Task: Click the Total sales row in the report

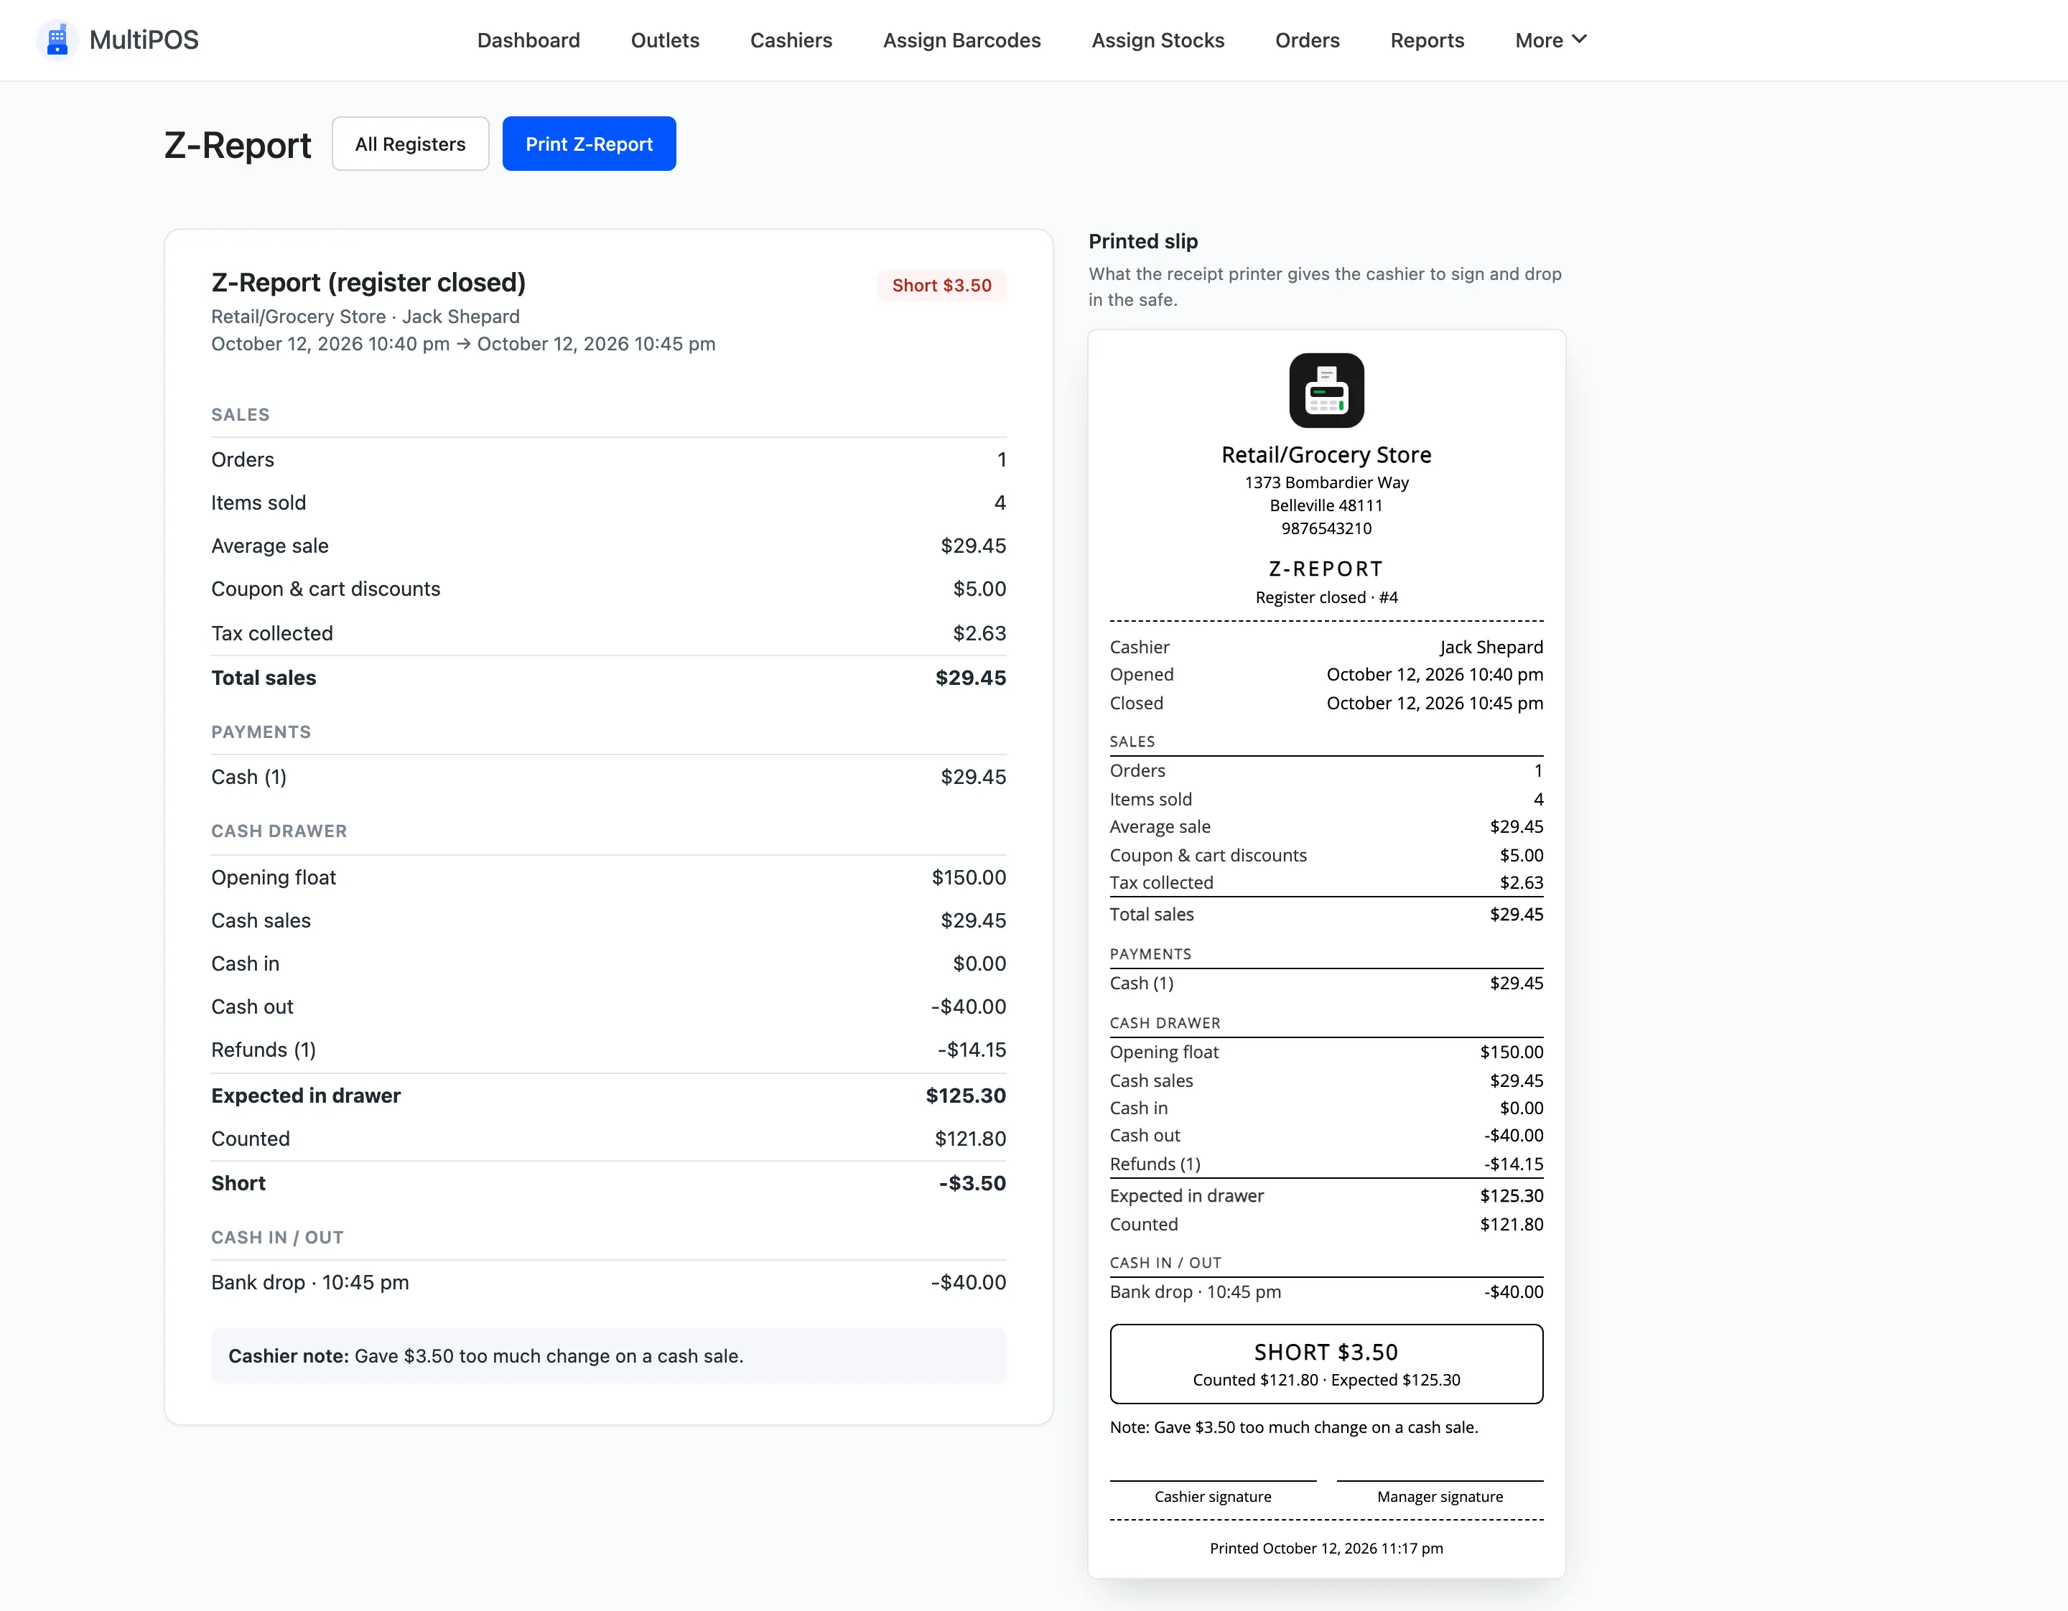Action: [x=608, y=678]
